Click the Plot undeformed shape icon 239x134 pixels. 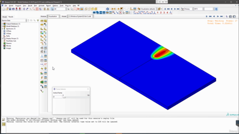point(42,29)
